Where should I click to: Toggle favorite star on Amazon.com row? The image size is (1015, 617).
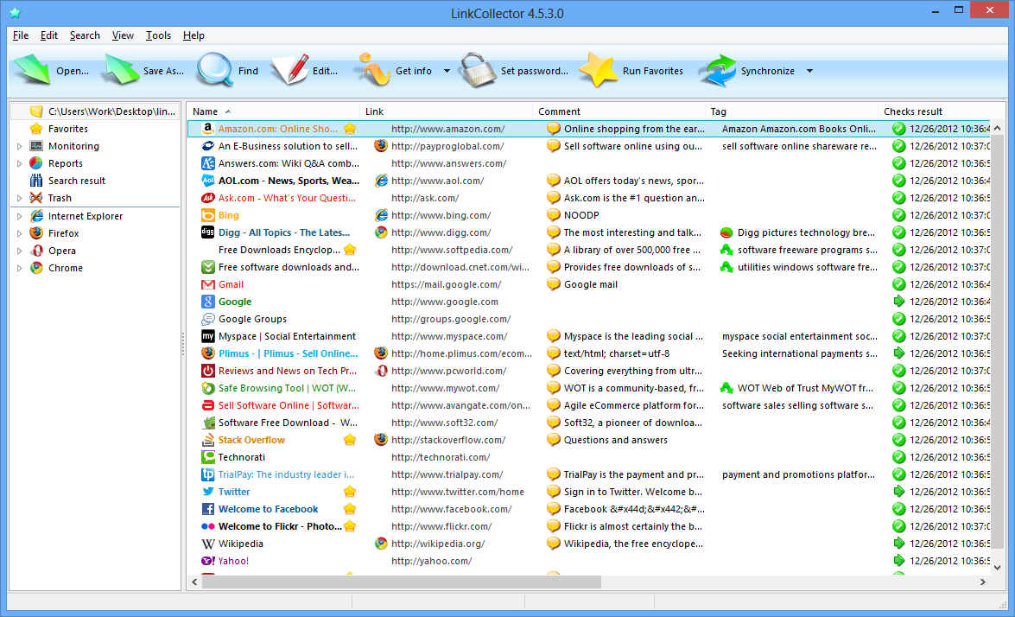[x=350, y=129]
